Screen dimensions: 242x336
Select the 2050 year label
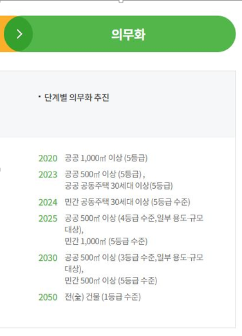pos(48,297)
